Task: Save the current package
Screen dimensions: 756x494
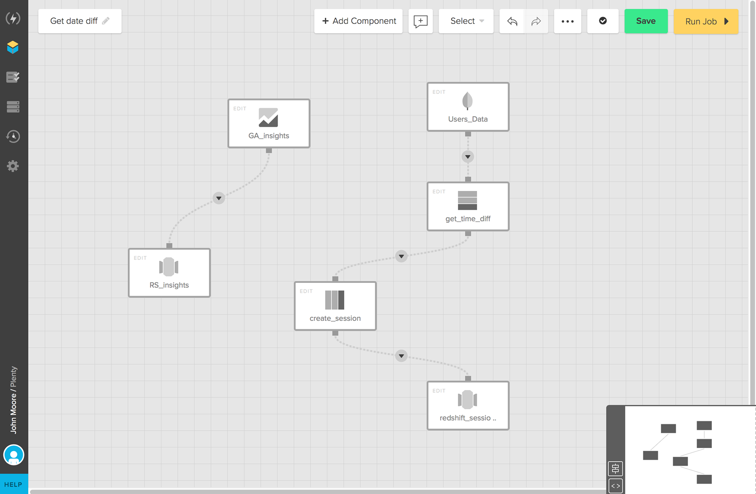Action: point(646,21)
